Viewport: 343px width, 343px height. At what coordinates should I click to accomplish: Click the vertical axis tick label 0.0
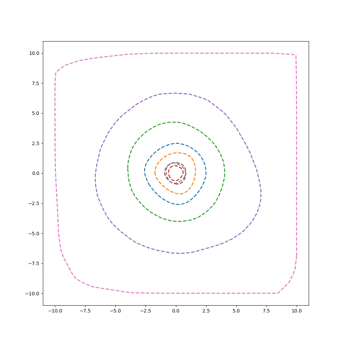(x=36, y=173)
